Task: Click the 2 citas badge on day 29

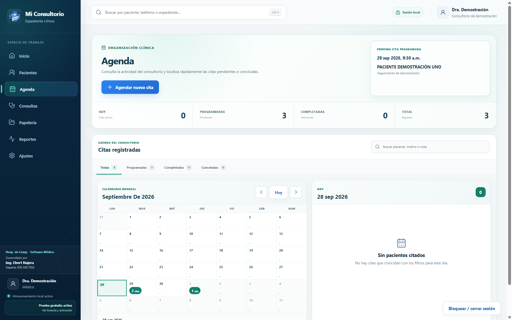Action: pos(135,291)
